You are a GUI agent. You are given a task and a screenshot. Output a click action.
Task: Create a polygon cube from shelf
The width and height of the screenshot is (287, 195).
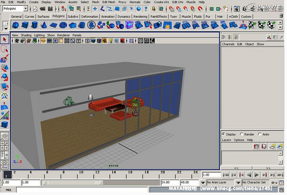tap(25, 25)
